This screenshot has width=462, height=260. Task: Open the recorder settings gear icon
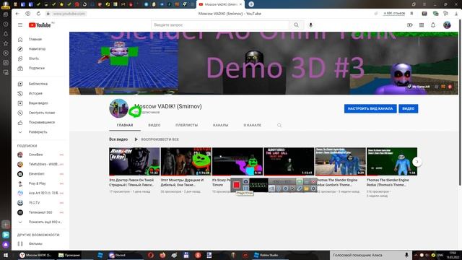click(313, 188)
